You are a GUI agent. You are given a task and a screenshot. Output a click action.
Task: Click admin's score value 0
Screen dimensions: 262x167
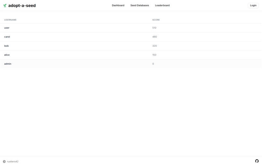pos(153,64)
